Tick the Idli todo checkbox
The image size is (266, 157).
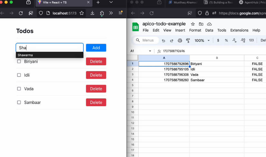click(19, 75)
